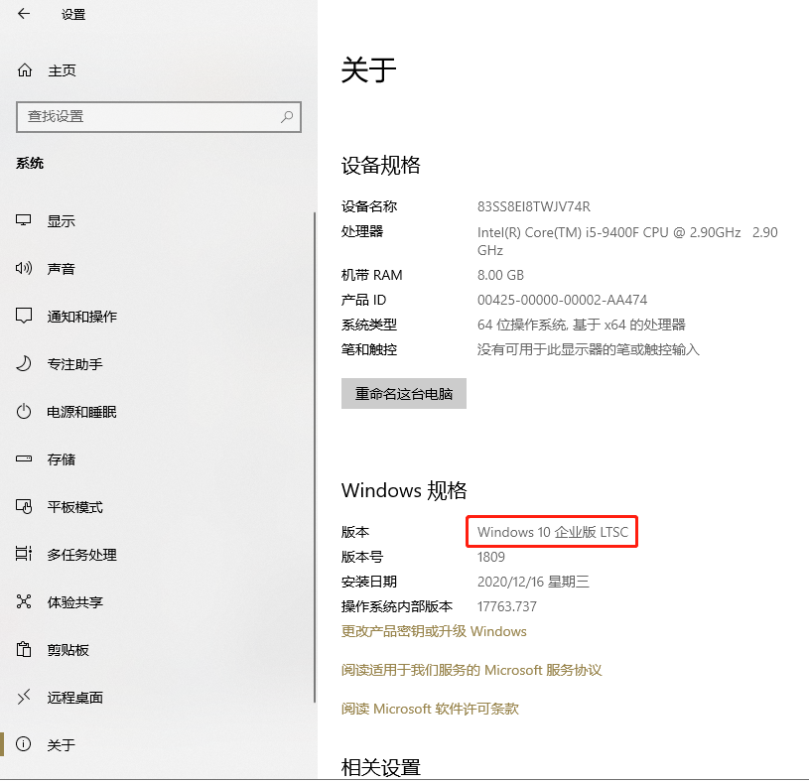This screenshot has height=783, width=809.
Task: Open 体验共享 shared experiences page
Action: pos(74,602)
